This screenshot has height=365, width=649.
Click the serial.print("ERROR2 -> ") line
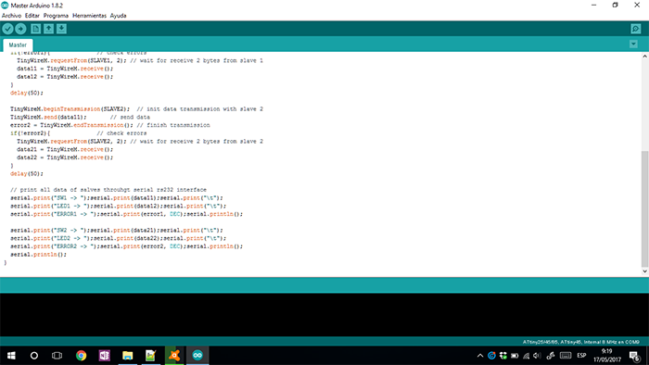pyautogui.click(x=127, y=245)
